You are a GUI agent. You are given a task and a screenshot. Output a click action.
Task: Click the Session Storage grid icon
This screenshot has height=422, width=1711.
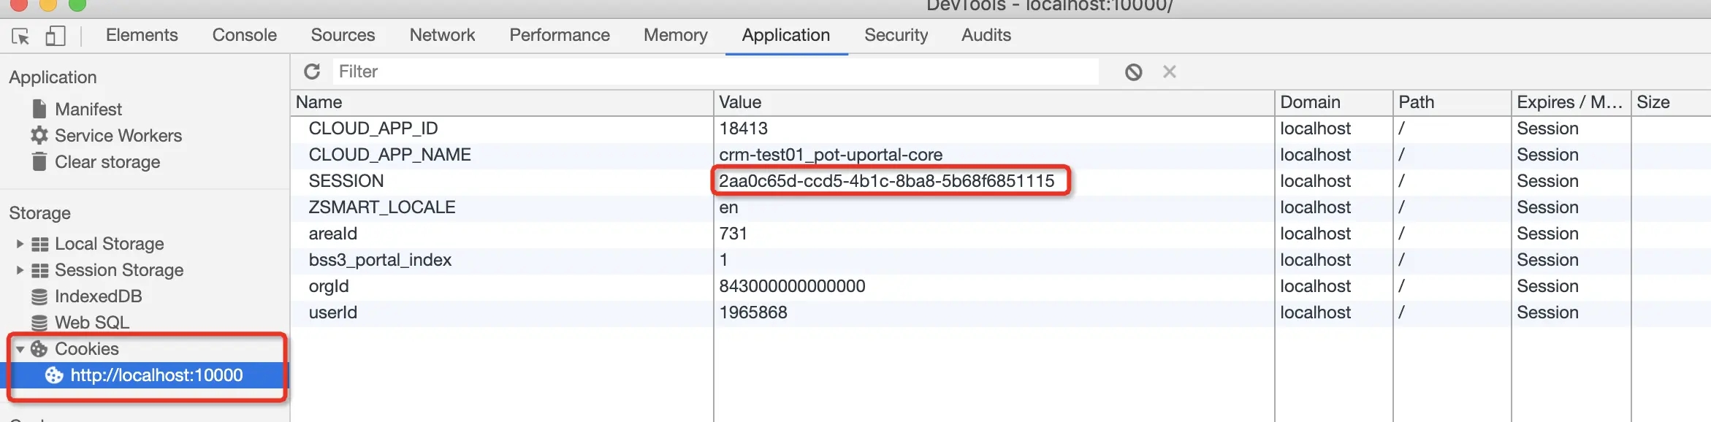click(x=40, y=270)
